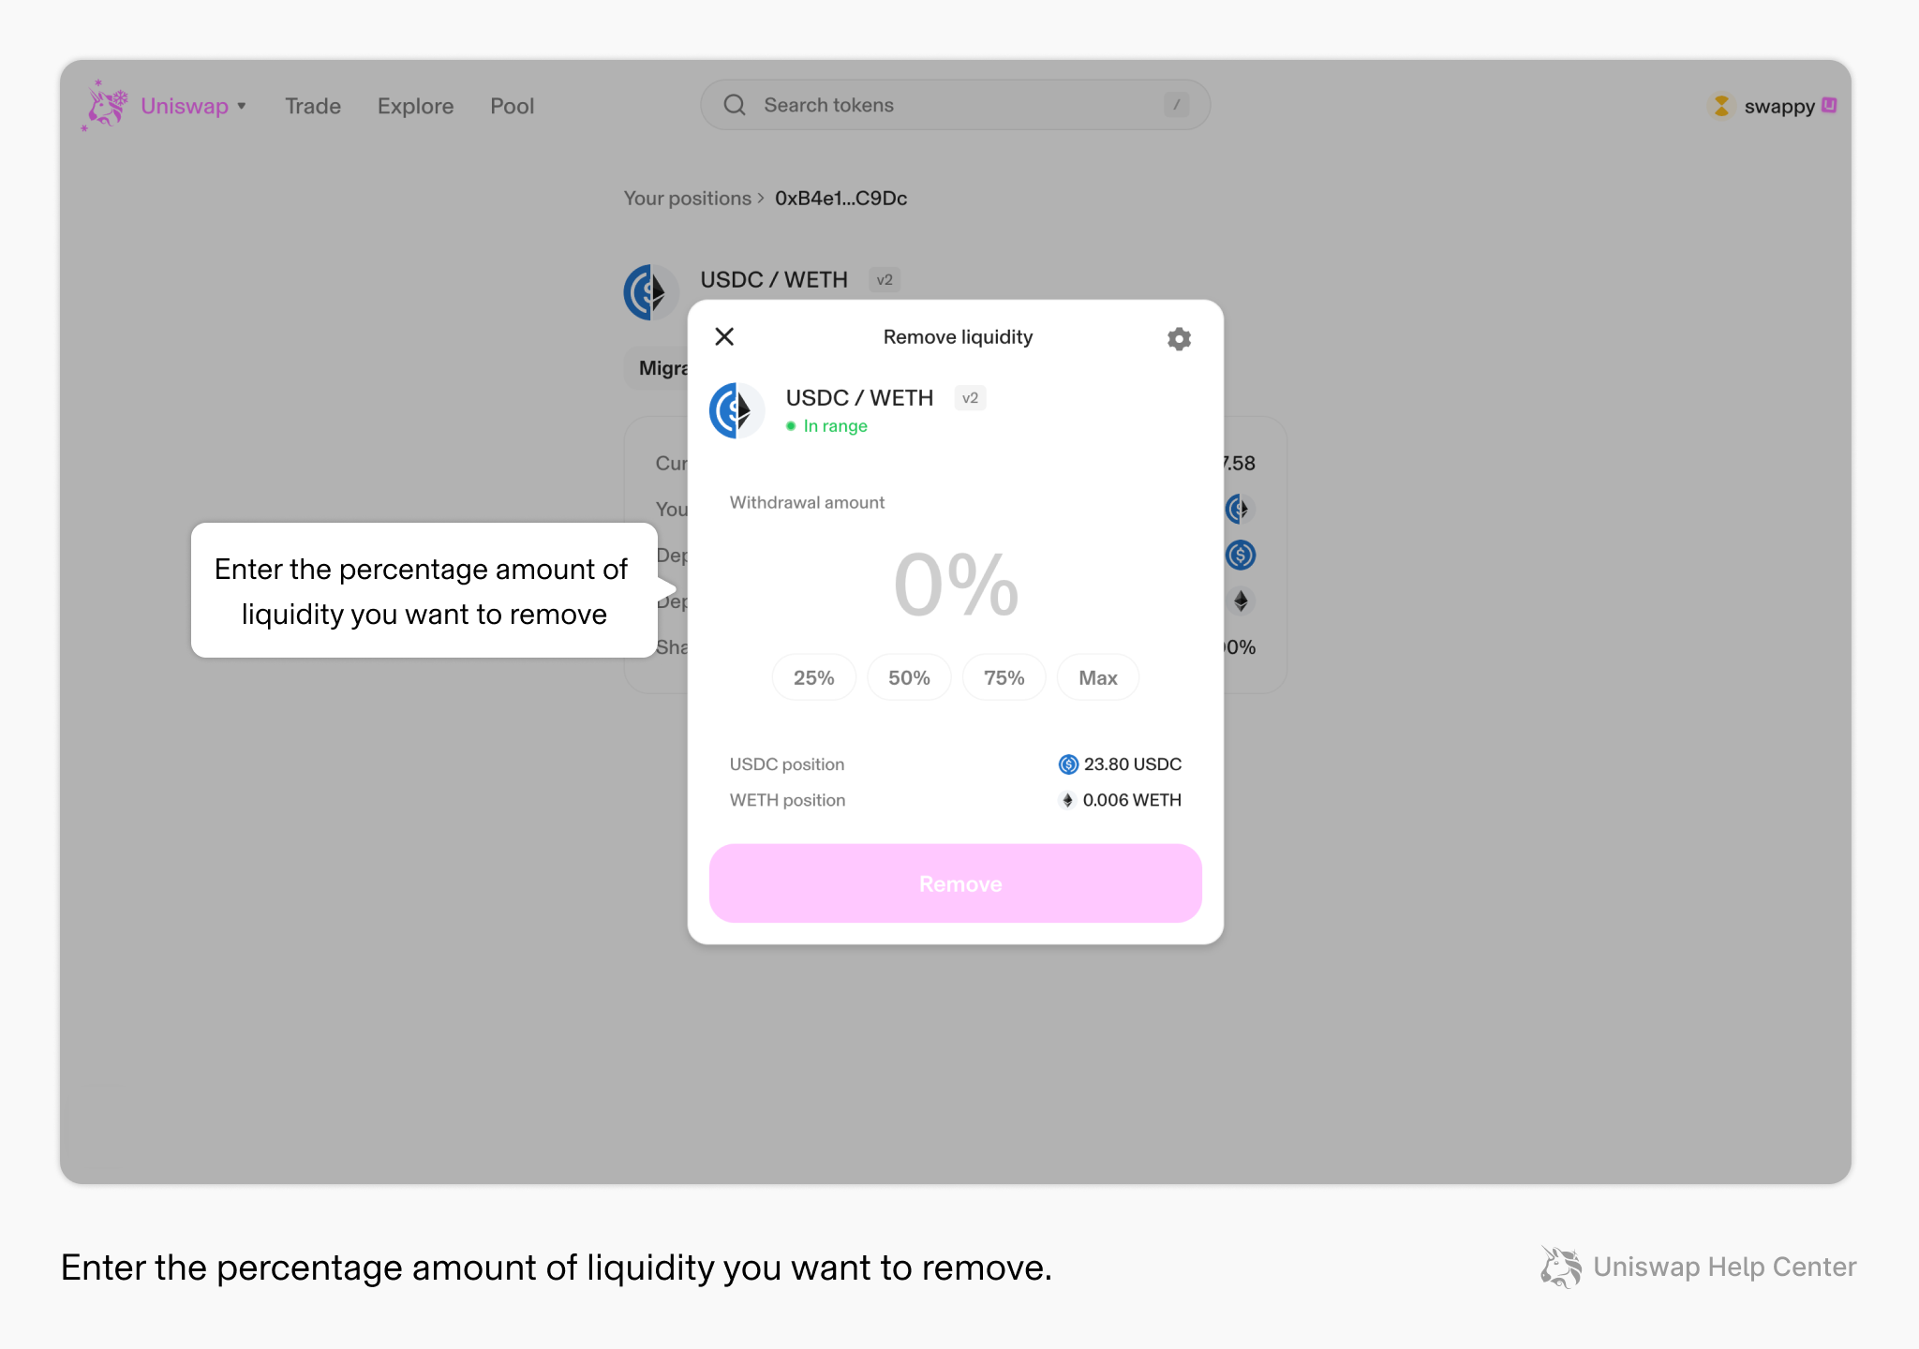1919x1349 pixels.
Task: Click the slash shortcut badge in search
Action: point(1176,105)
